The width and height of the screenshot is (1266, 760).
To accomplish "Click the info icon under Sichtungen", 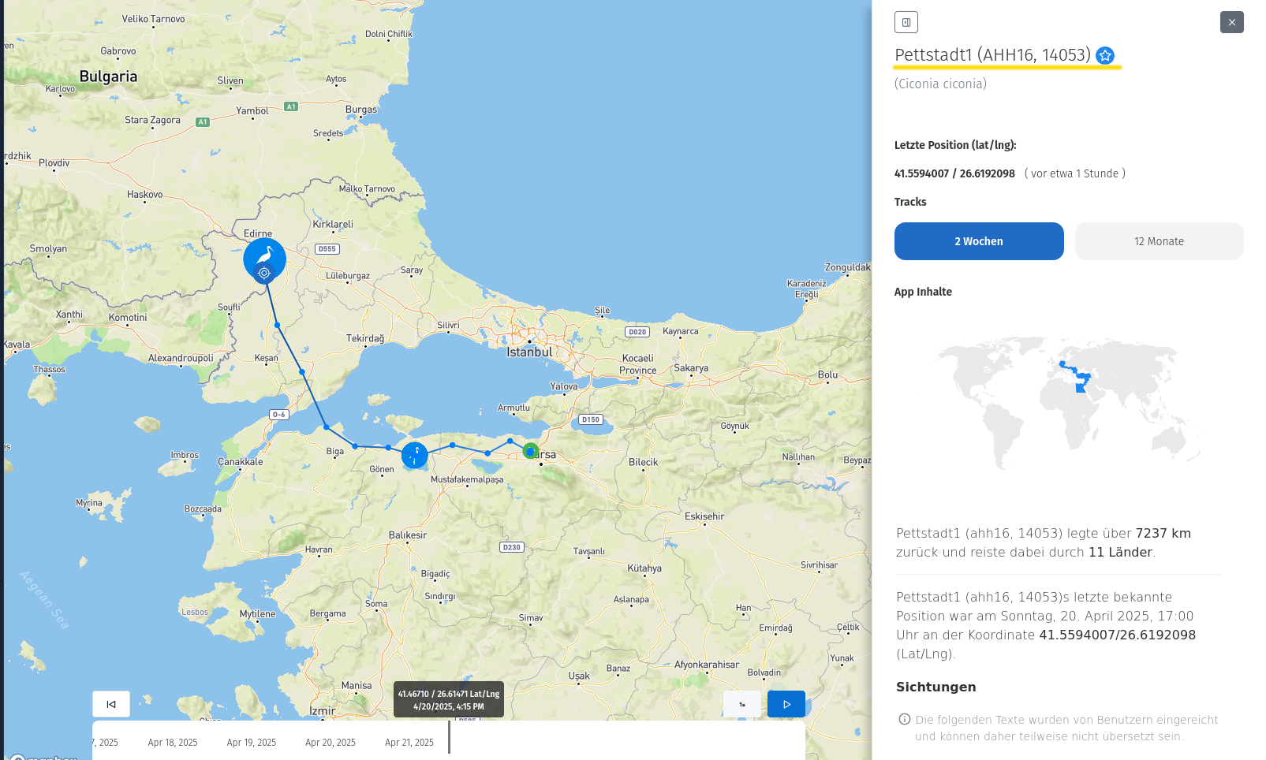I will 905,719.
